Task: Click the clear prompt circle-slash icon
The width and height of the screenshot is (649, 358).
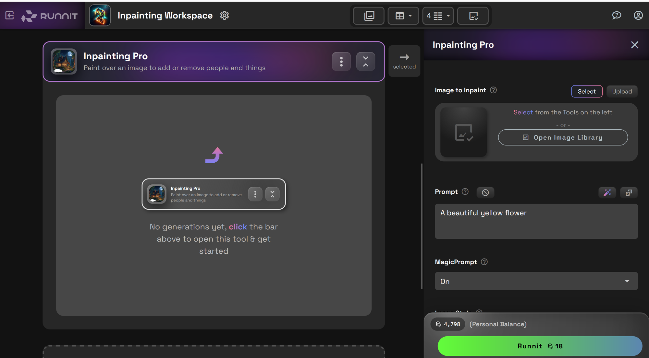Action: pos(485,192)
